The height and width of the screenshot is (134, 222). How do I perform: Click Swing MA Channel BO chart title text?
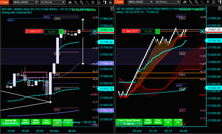(17, 12)
